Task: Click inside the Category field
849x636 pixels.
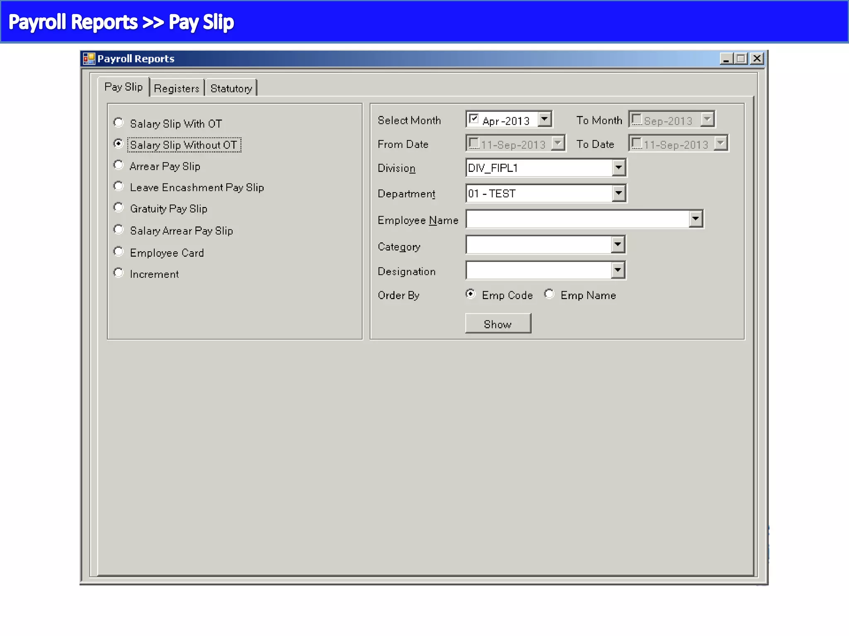Action: 538,245
